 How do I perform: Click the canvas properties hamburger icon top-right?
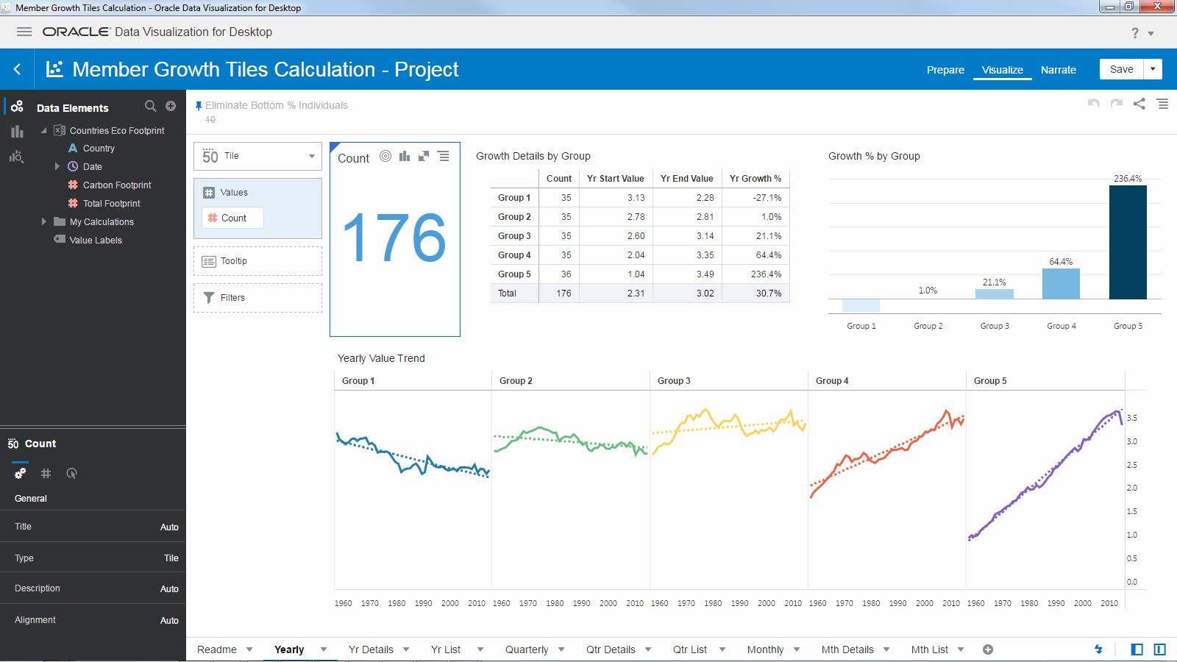(x=1162, y=104)
